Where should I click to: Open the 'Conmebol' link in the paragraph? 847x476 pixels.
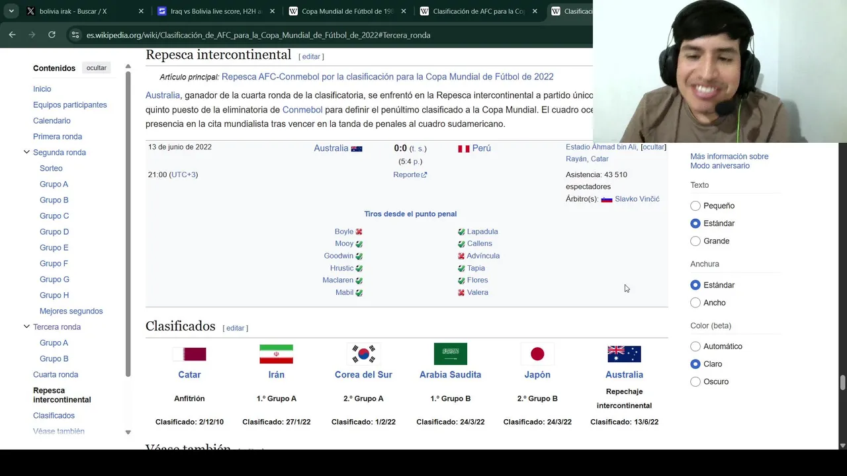click(x=302, y=110)
